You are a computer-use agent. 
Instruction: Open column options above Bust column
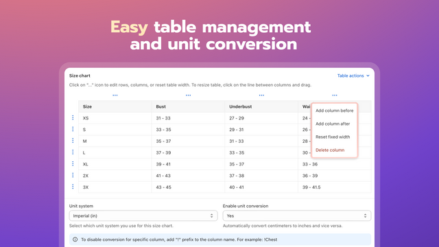[188, 95]
